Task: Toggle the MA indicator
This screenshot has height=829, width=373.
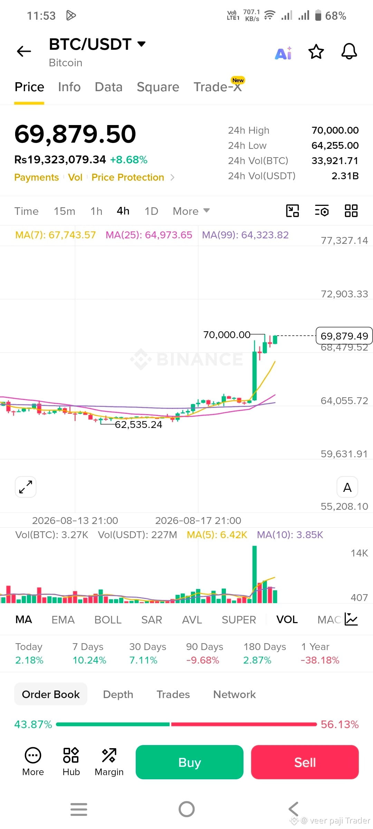Action: [24, 620]
